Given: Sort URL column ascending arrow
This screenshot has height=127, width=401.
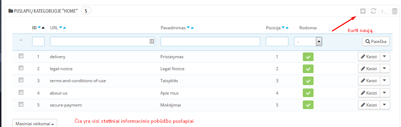Looking at the screenshot, I should pyautogui.click(x=65, y=28).
